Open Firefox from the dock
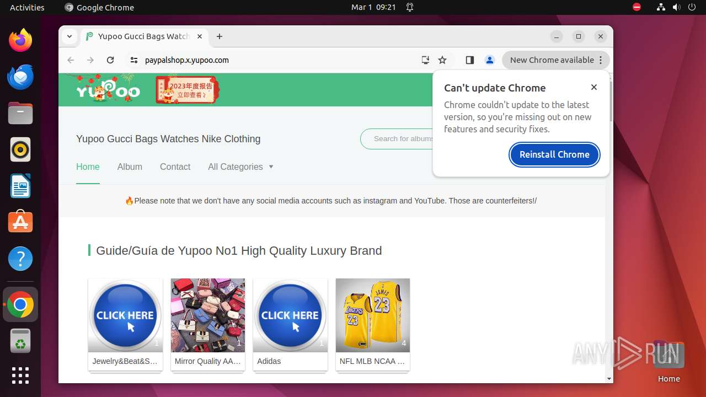The image size is (706, 397). click(20, 40)
